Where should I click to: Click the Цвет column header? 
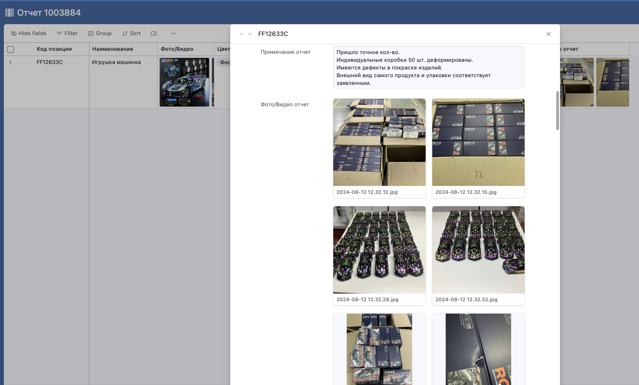[x=224, y=49]
